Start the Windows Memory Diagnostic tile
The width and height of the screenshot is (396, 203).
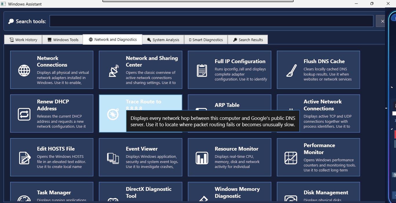[230, 192]
